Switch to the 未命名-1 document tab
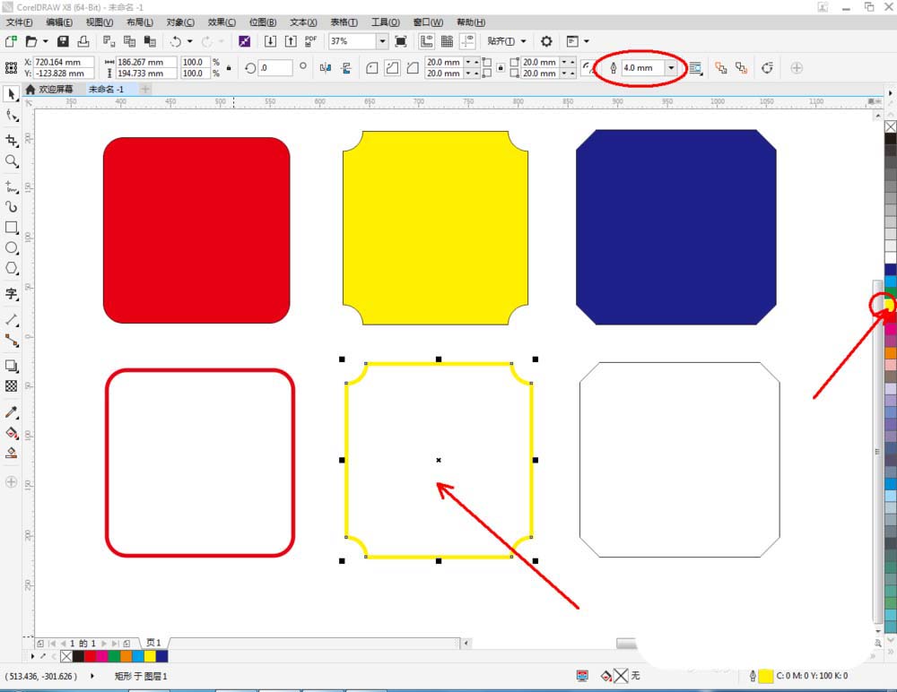Image resolution: width=897 pixels, height=692 pixels. pyautogui.click(x=107, y=90)
